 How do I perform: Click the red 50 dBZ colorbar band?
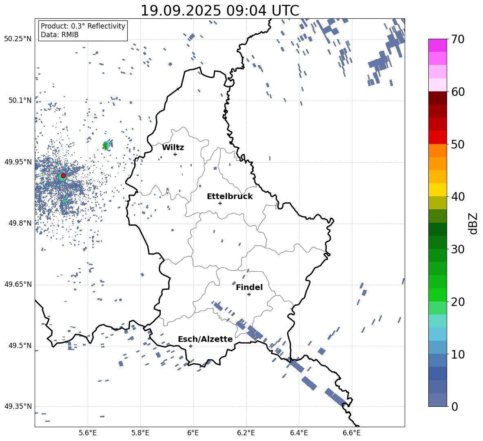click(438, 137)
